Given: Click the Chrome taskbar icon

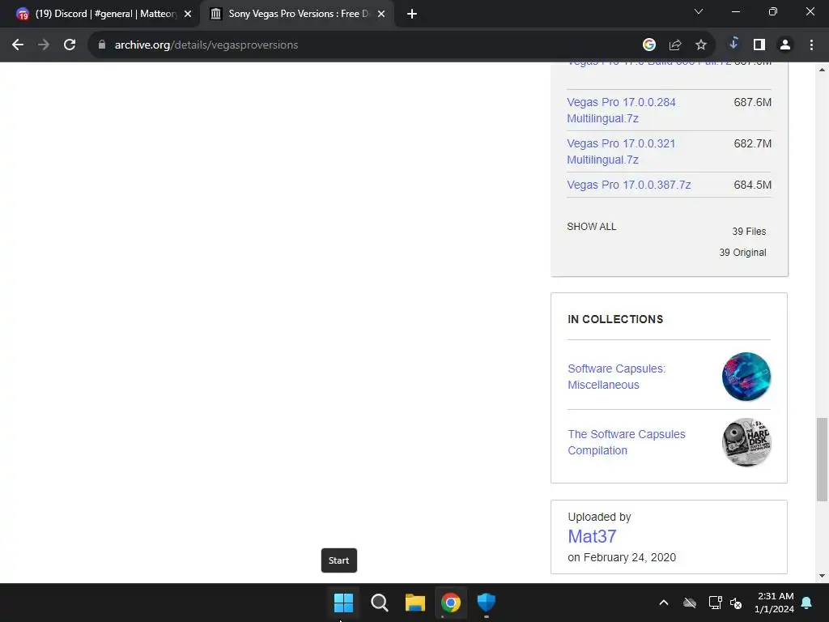Looking at the screenshot, I should [450, 603].
